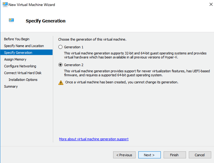Click the yellow warning triangle icon
The image size is (214, 163).
click(x=61, y=83)
